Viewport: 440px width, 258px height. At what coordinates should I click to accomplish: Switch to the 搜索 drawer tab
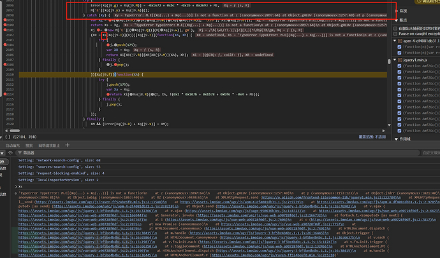(29, 145)
